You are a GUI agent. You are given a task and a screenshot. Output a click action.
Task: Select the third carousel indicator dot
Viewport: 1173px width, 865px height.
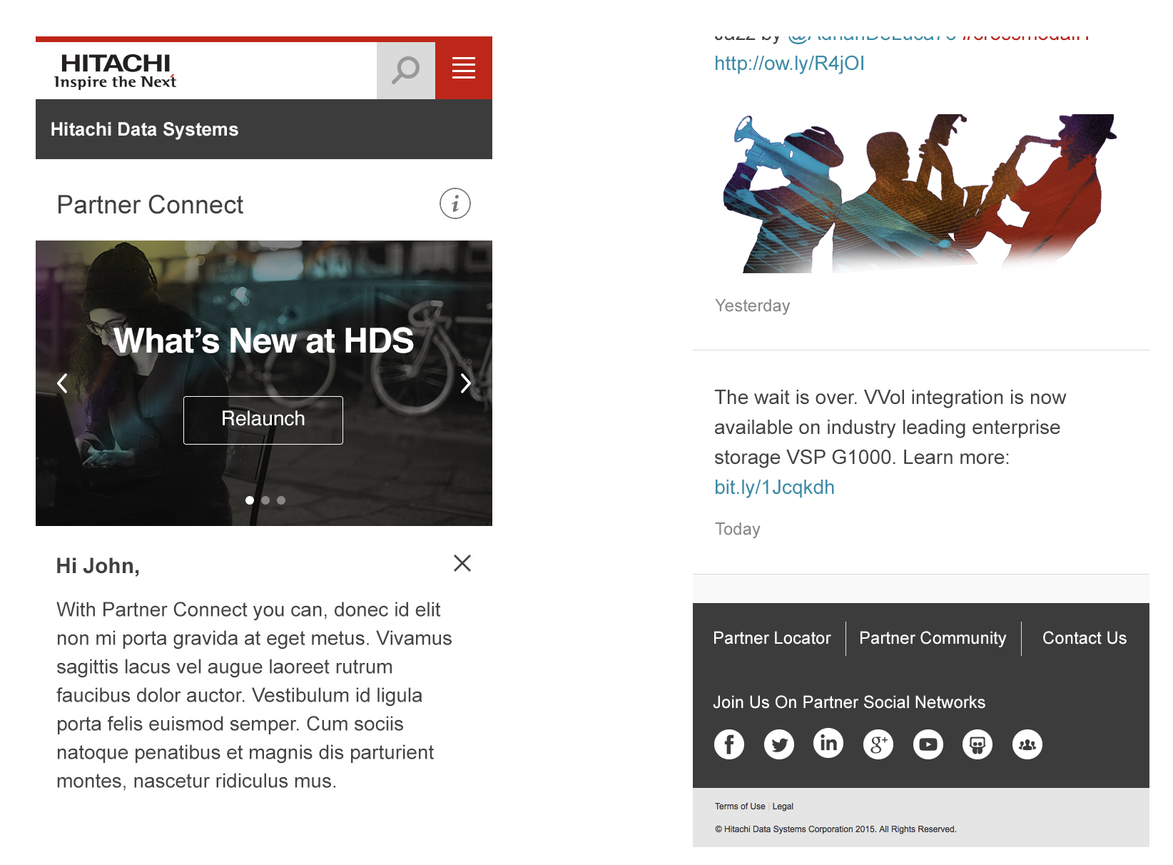coord(281,500)
